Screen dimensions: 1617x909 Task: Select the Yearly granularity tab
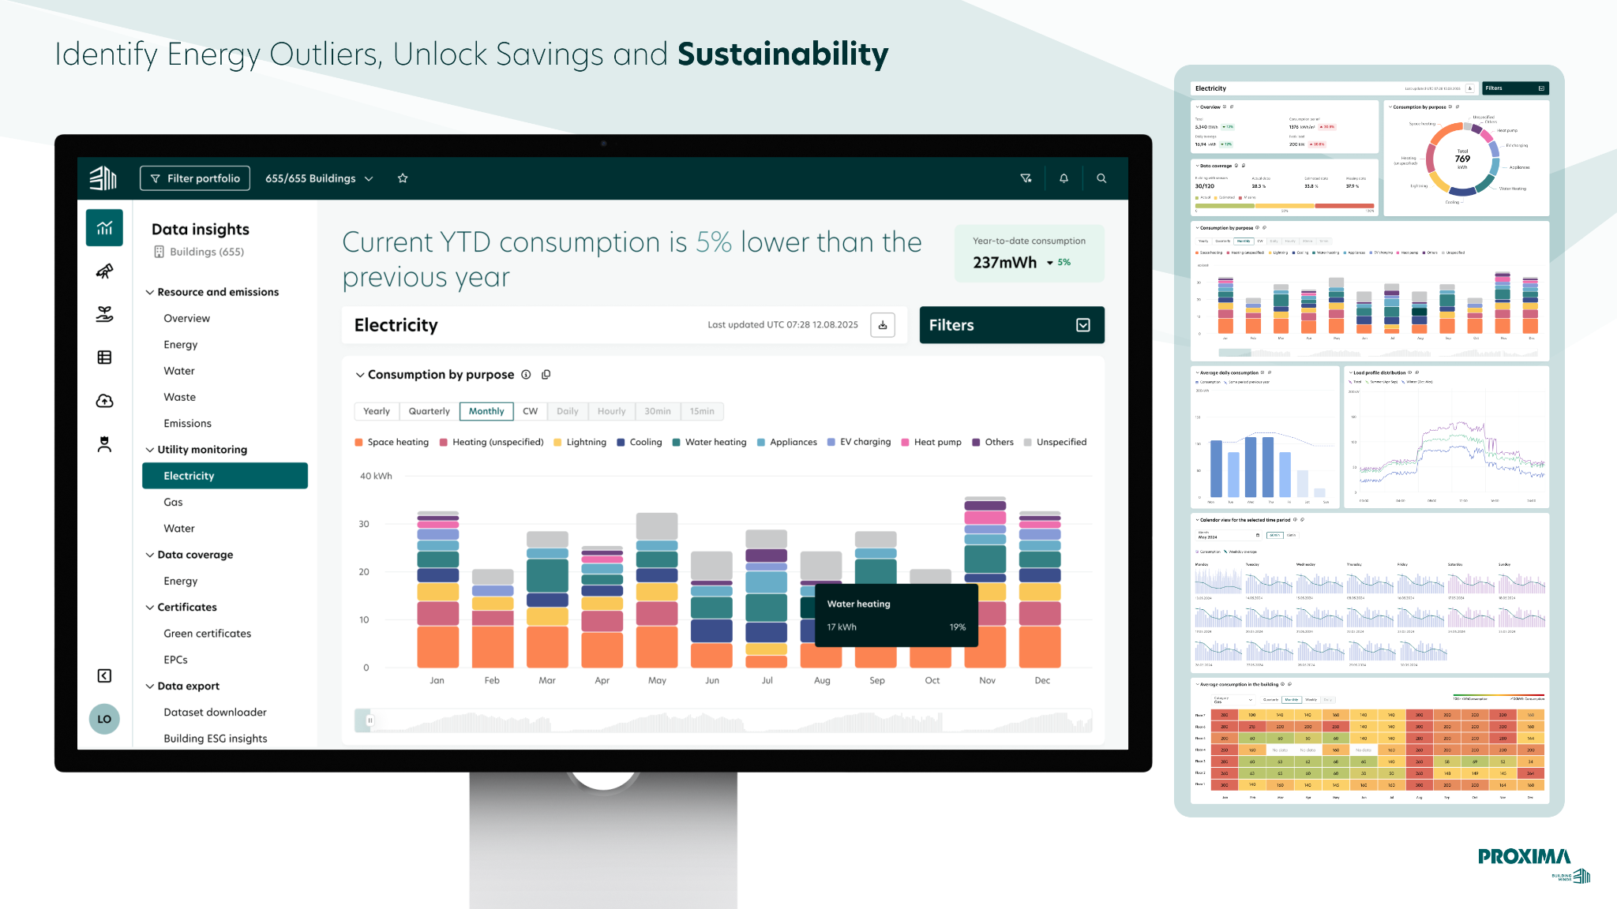tap(377, 411)
